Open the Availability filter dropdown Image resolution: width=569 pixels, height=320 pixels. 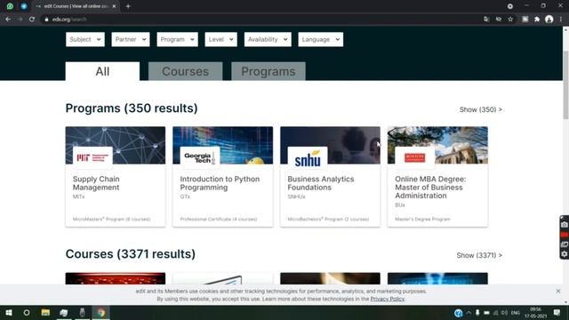(x=268, y=39)
